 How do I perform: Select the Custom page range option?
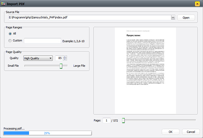10,40
